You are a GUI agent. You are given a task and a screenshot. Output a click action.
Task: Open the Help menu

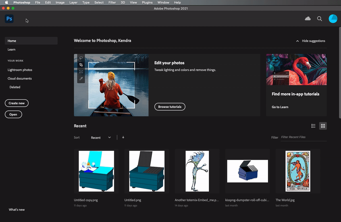click(177, 3)
